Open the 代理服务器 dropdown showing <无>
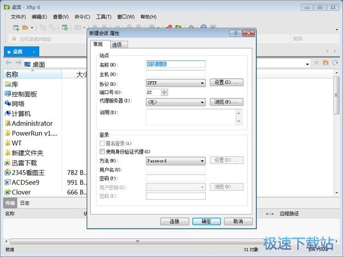Screen dimensions: 343x257 click(176, 102)
